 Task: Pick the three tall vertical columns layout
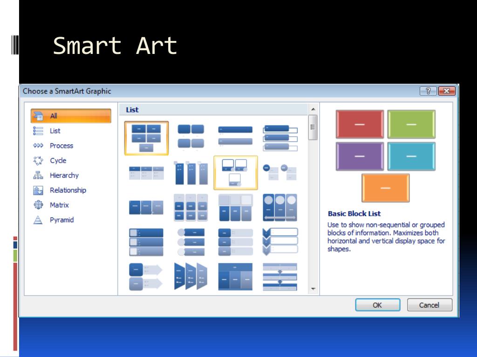[191, 173]
